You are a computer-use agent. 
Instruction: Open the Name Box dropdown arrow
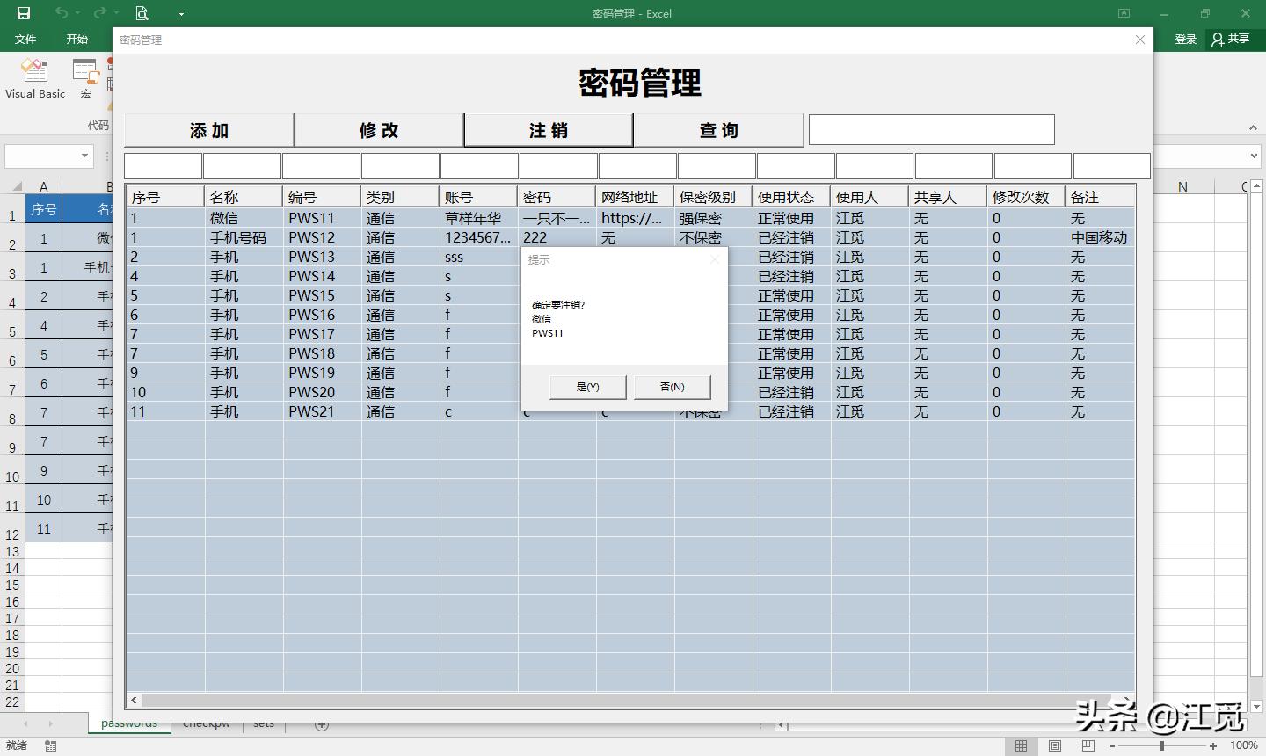click(x=84, y=156)
